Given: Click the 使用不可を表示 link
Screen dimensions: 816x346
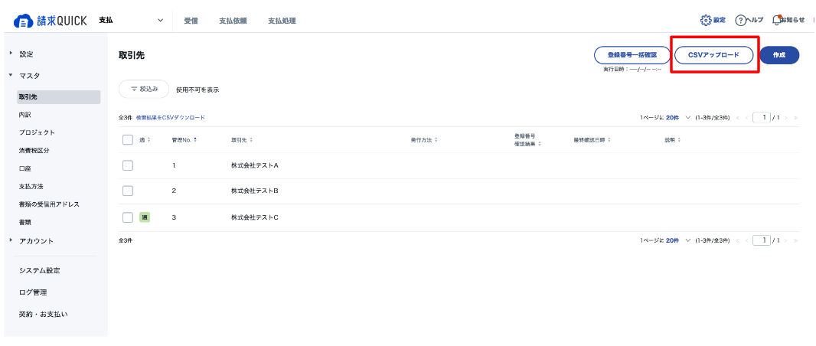Looking at the screenshot, I should (x=197, y=90).
